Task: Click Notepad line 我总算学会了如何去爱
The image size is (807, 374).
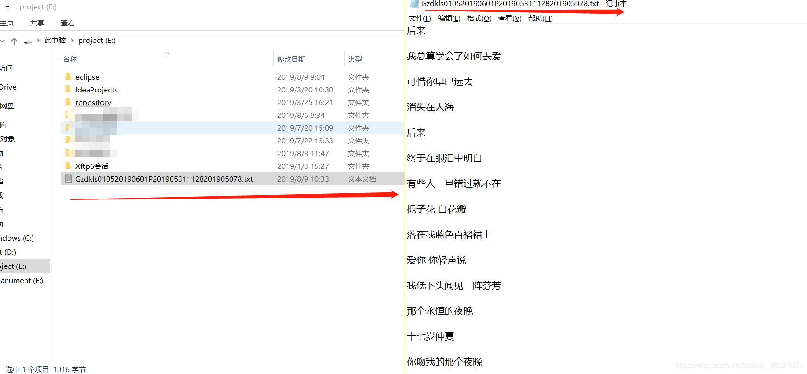Action: pos(454,56)
